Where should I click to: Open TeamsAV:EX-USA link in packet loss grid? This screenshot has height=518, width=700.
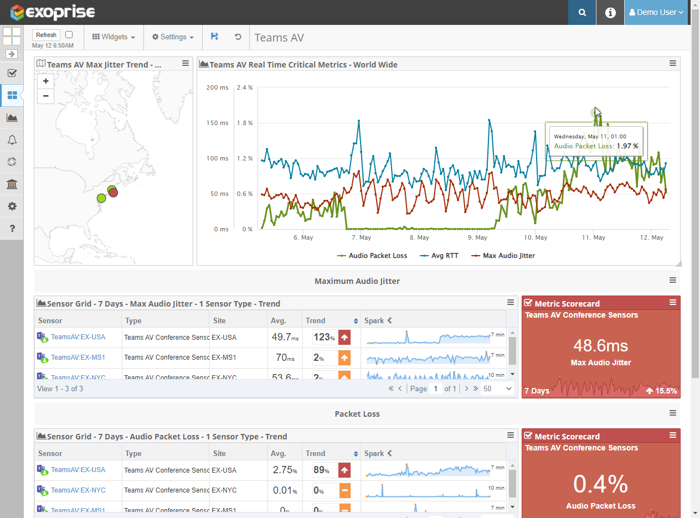click(x=78, y=470)
